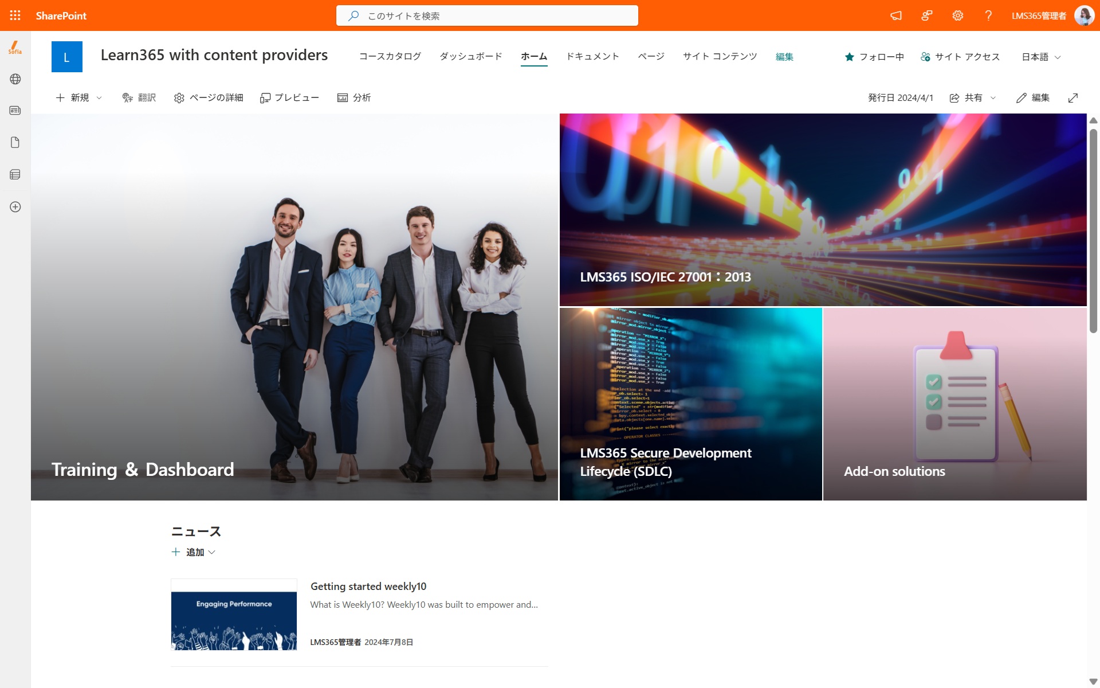Viewport: 1100px width, 688px height.
Task: Click the 翻訳 translate button
Action: [139, 98]
